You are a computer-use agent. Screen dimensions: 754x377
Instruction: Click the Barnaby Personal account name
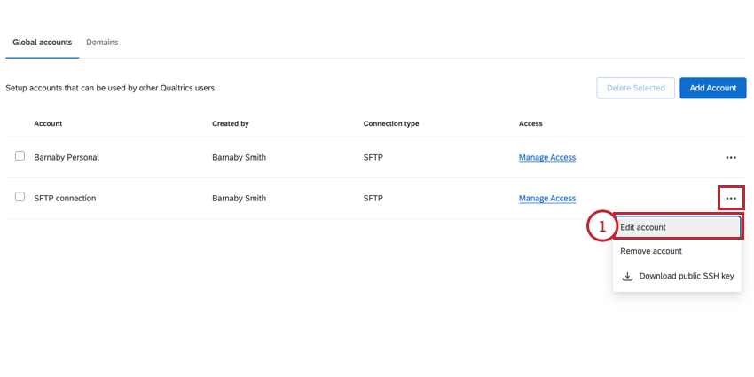[67, 157]
